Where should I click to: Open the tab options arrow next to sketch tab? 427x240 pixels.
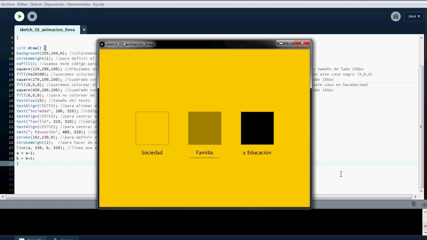[84, 30]
